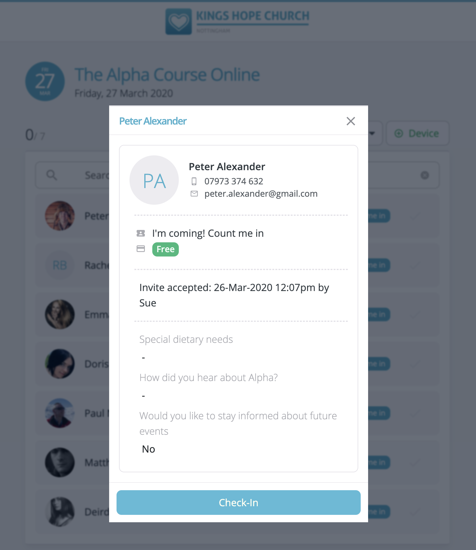Click Emma's profile photo thumbnail
The width and height of the screenshot is (476, 550).
pyautogui.click(x=60, y=314)
